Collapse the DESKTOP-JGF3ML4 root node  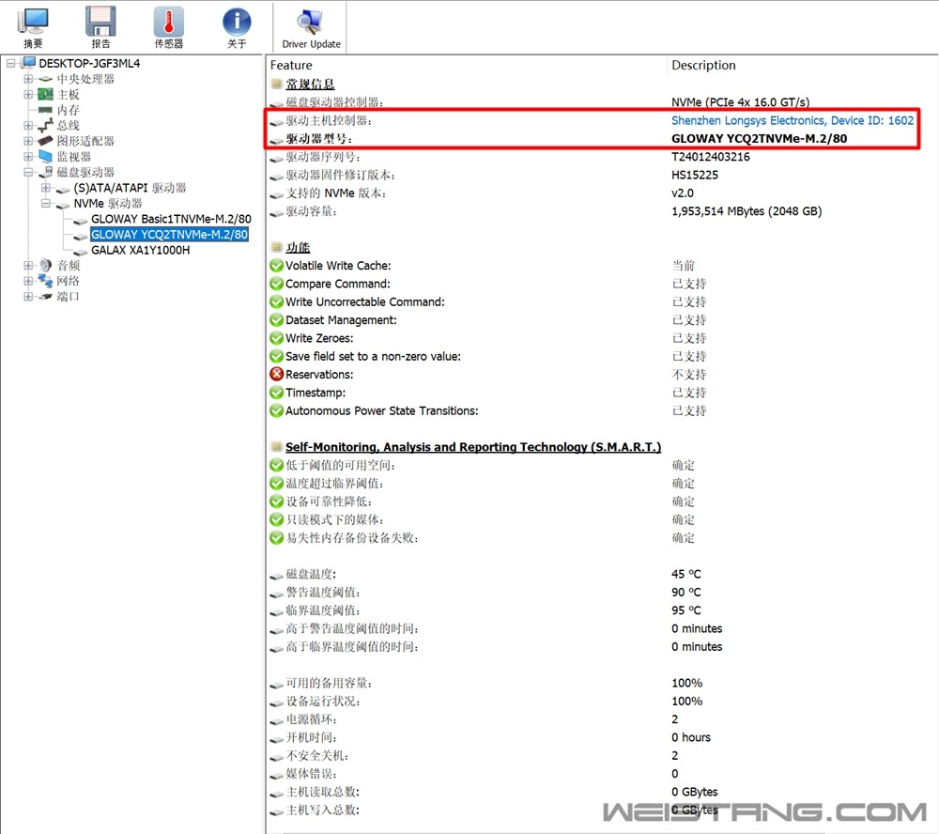point(10,63)
